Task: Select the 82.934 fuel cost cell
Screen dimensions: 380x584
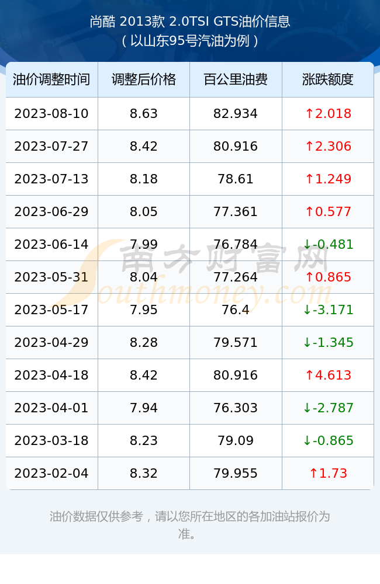Action: (236, 114)
